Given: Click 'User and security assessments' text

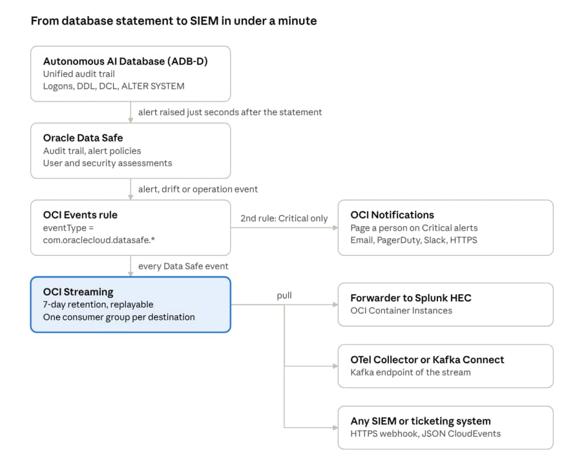Looking at the screenshot, I should pyautogui.click(x=108, y=163).
